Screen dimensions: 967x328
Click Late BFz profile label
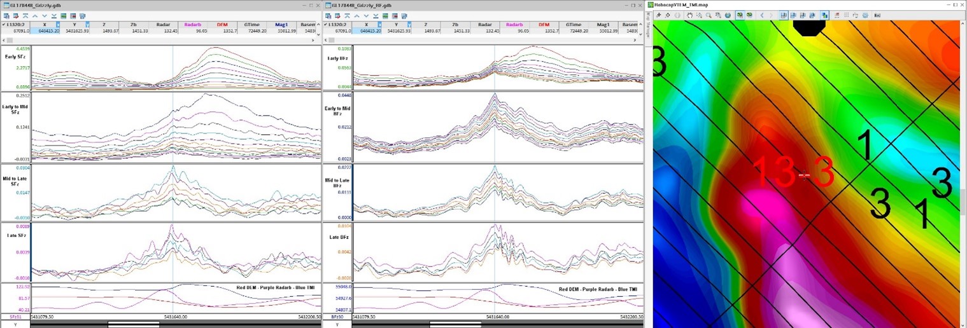coord(339,237)
